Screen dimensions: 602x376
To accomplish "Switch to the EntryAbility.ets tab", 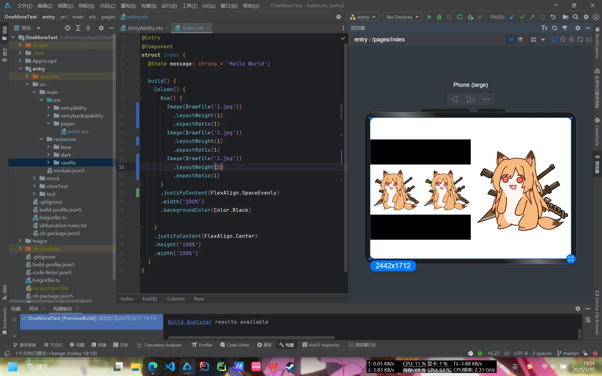I will pyautogui.click(x=145, y=28).
